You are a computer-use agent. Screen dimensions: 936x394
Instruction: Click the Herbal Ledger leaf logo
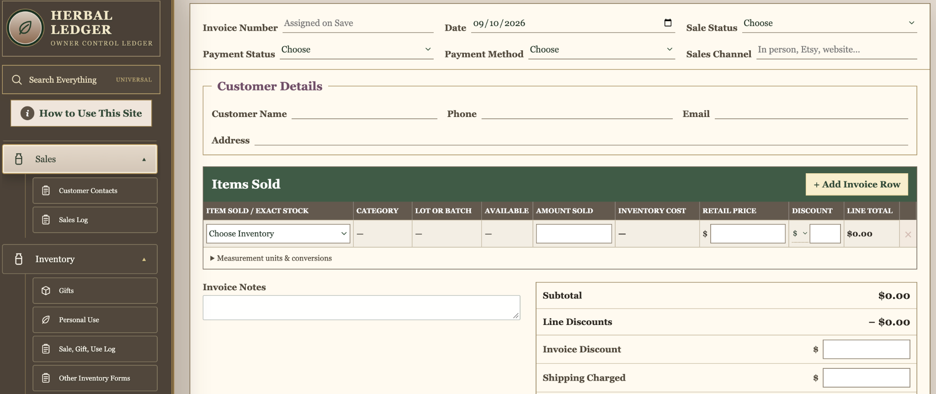26,28
